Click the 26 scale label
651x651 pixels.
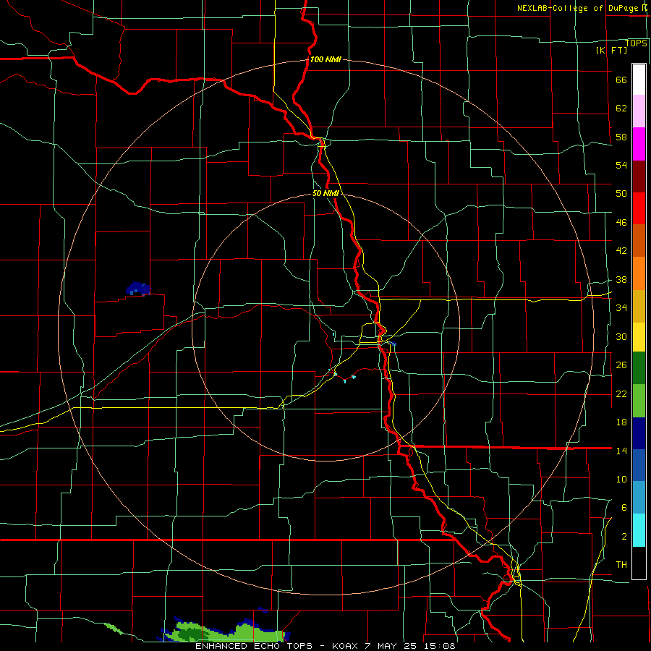pyautogui.click(x=621, y=365)
